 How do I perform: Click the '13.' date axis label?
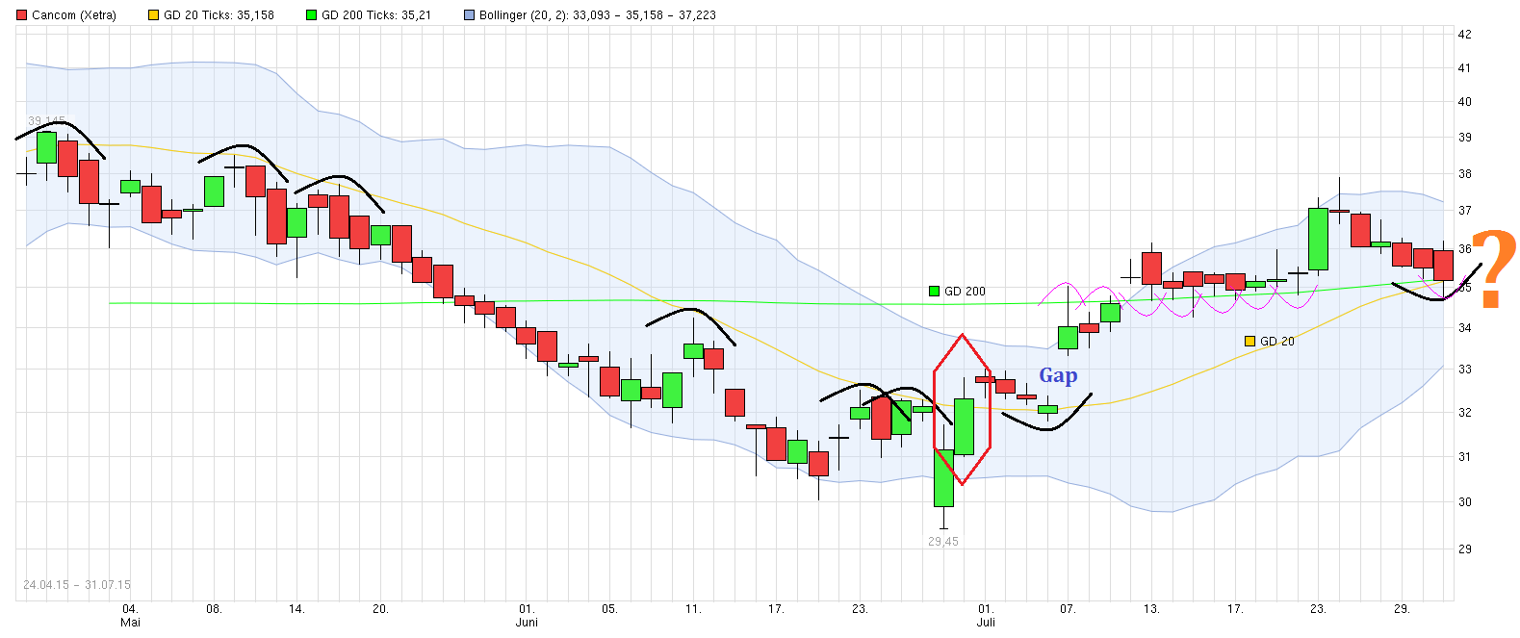click(1151, 609)
